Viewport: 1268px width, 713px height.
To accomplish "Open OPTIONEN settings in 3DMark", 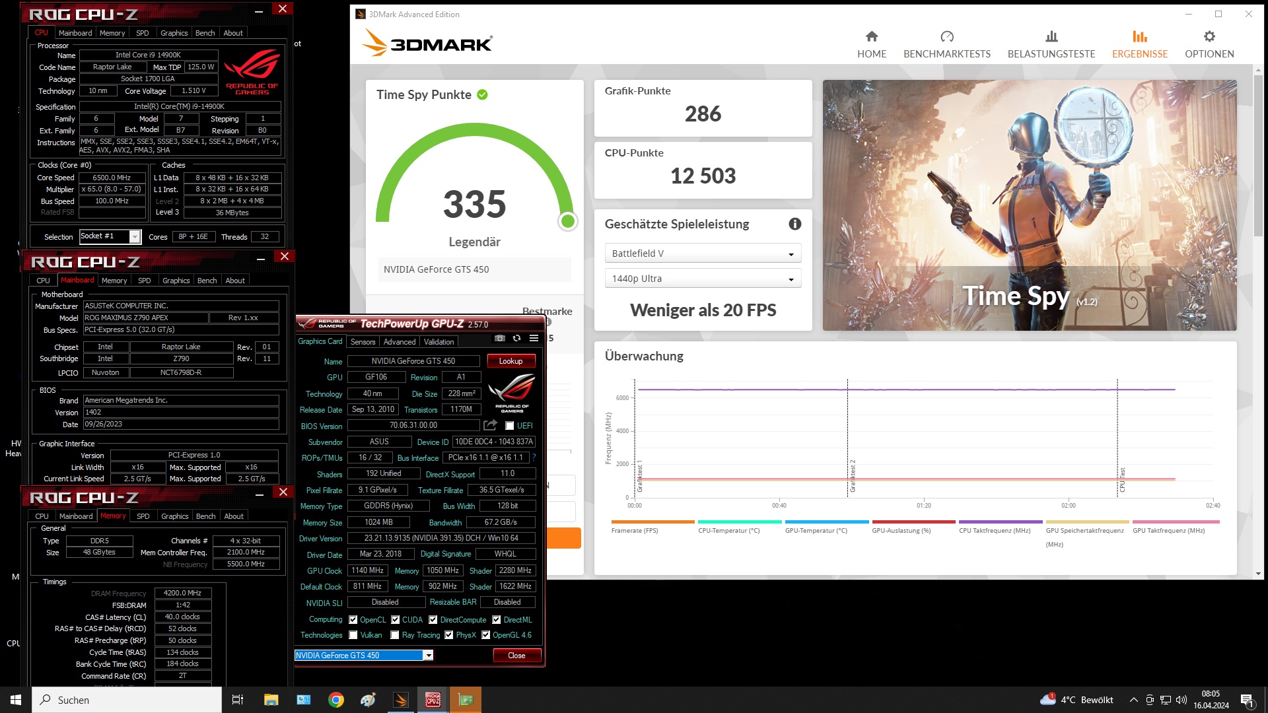I will click(1209, 44).
